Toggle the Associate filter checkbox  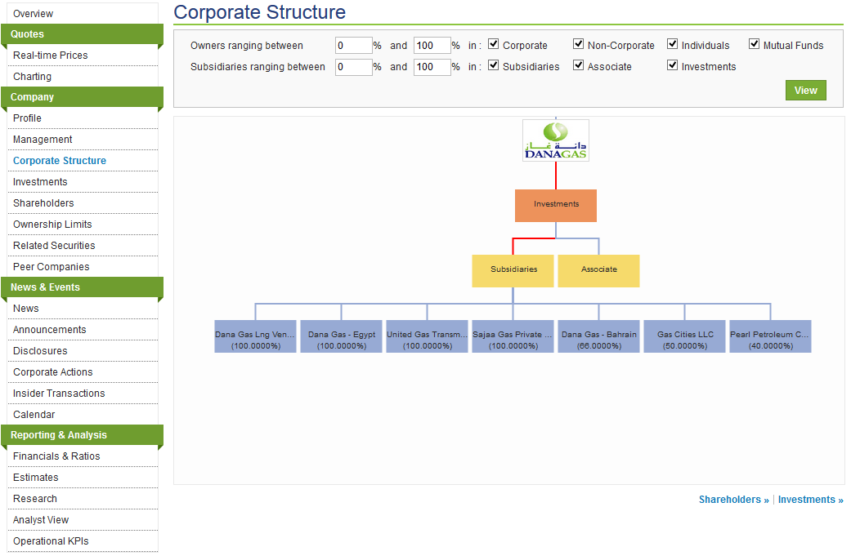pos(578,66)
